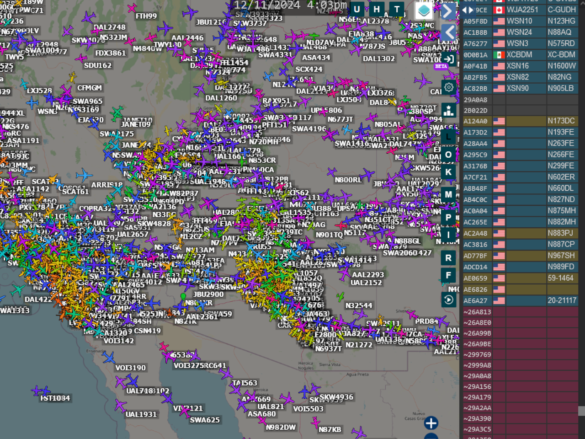
Task: Select table row WSN3
Action: point(520,43)
